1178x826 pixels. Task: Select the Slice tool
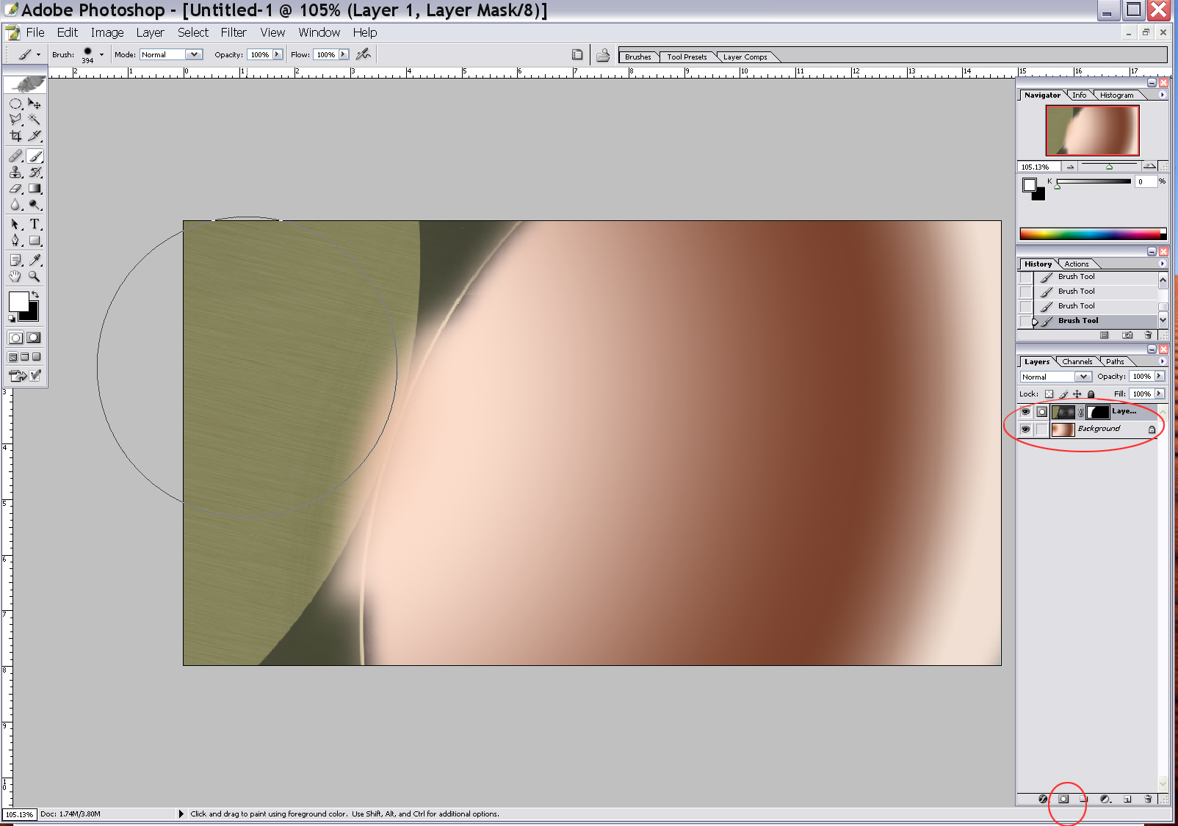(35, 136)
